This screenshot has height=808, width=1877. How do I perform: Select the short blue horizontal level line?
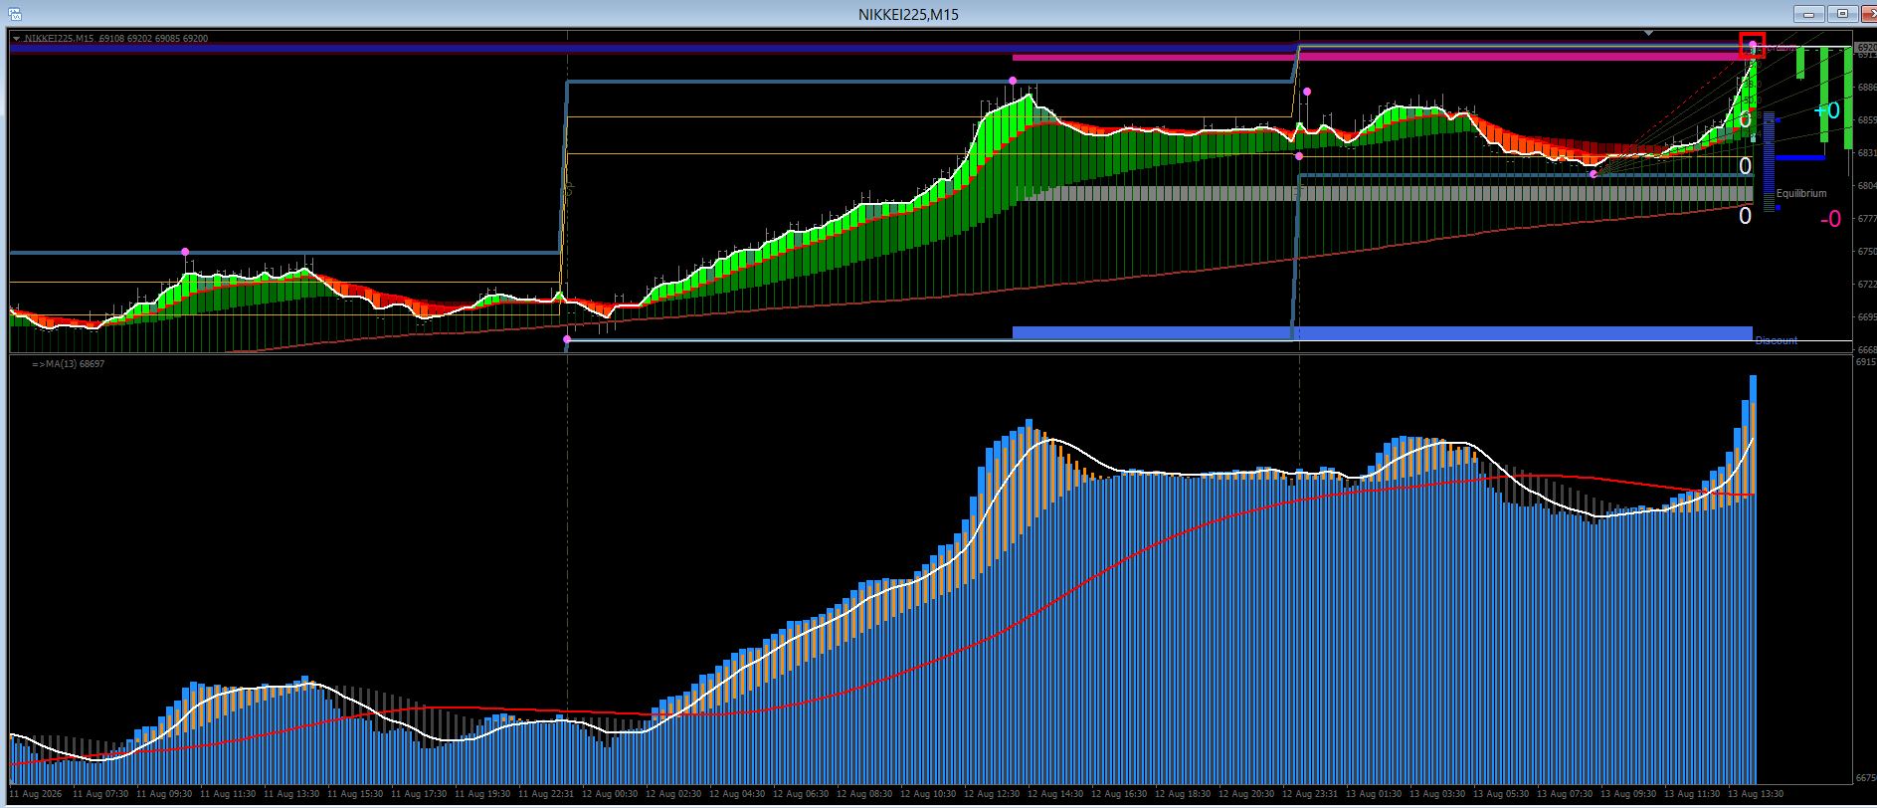[1800, 157]
